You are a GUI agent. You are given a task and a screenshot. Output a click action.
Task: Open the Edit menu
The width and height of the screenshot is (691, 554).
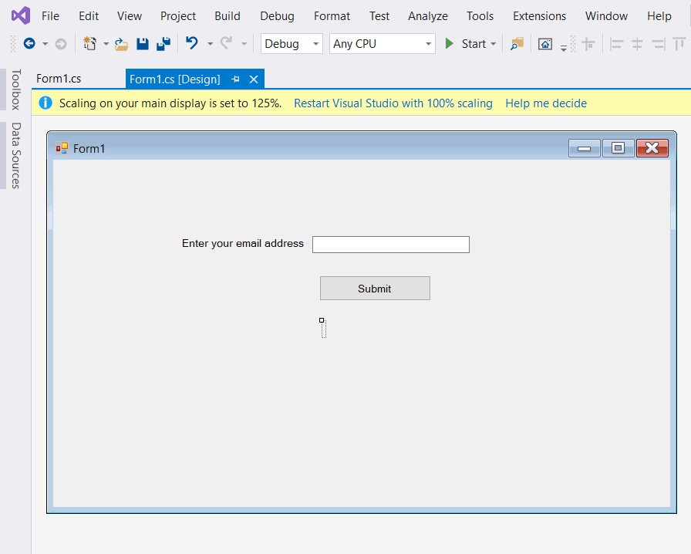pos(89,16)
